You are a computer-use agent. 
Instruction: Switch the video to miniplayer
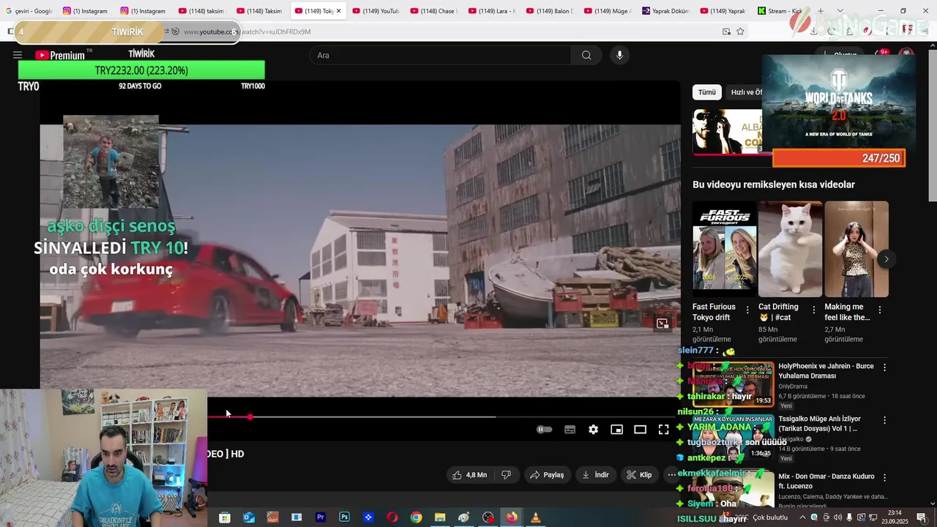click(x=616, y=430)
